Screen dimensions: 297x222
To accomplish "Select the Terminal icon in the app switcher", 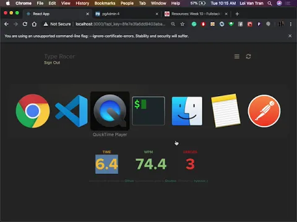I will point(148,111).
